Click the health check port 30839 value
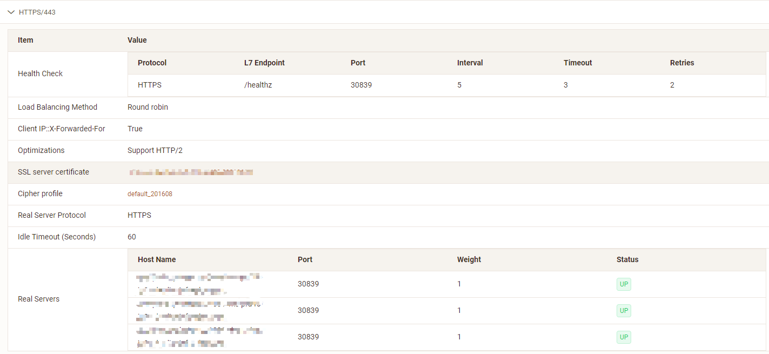 pos(361,85)
